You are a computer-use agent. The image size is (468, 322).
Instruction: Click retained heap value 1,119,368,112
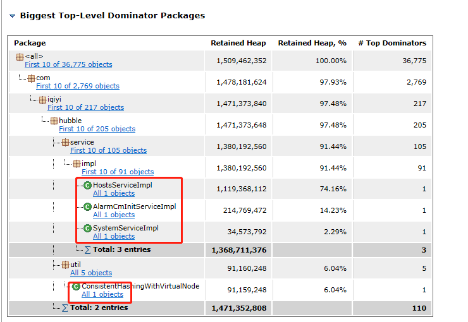click(241, 189)
